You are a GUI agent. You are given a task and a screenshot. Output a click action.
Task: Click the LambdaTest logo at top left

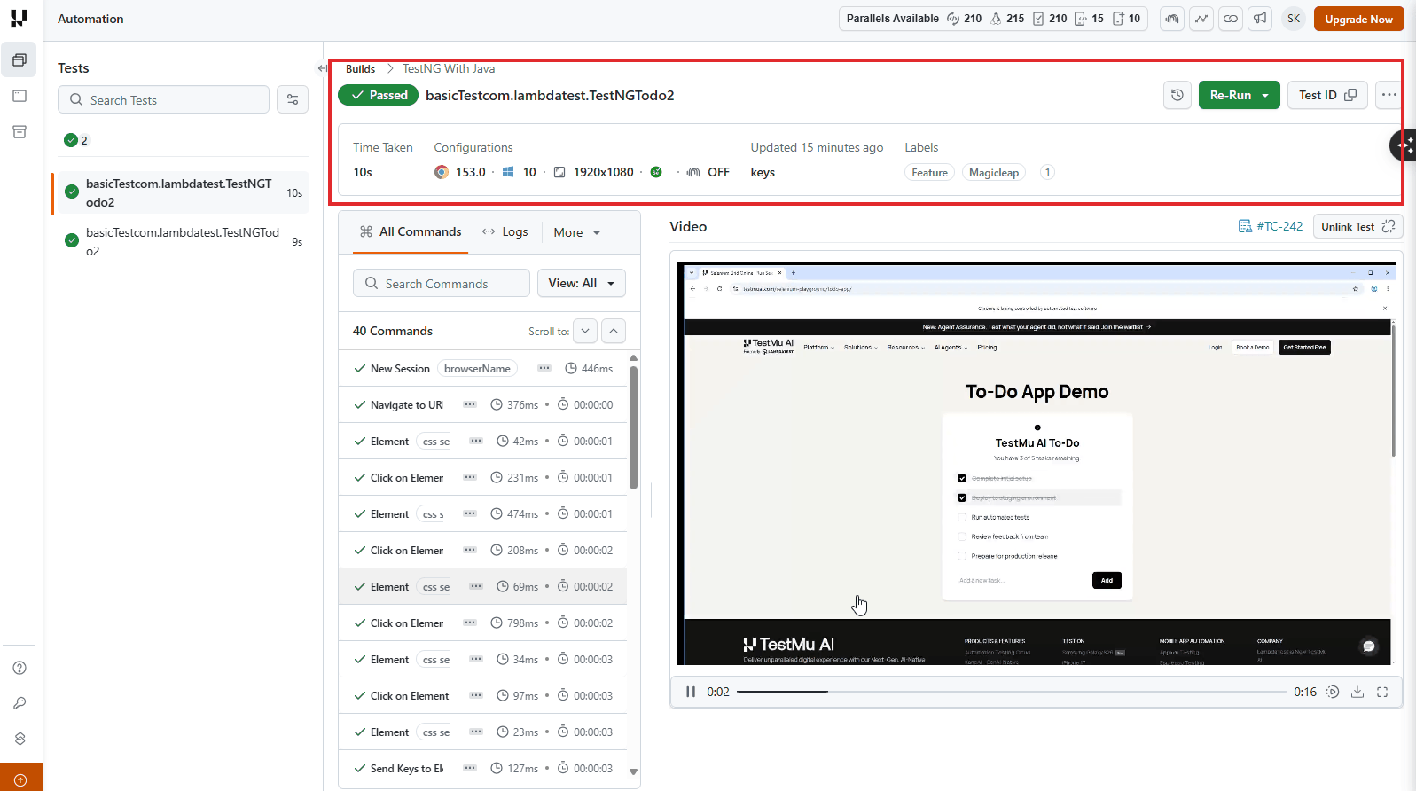(19, 19)
